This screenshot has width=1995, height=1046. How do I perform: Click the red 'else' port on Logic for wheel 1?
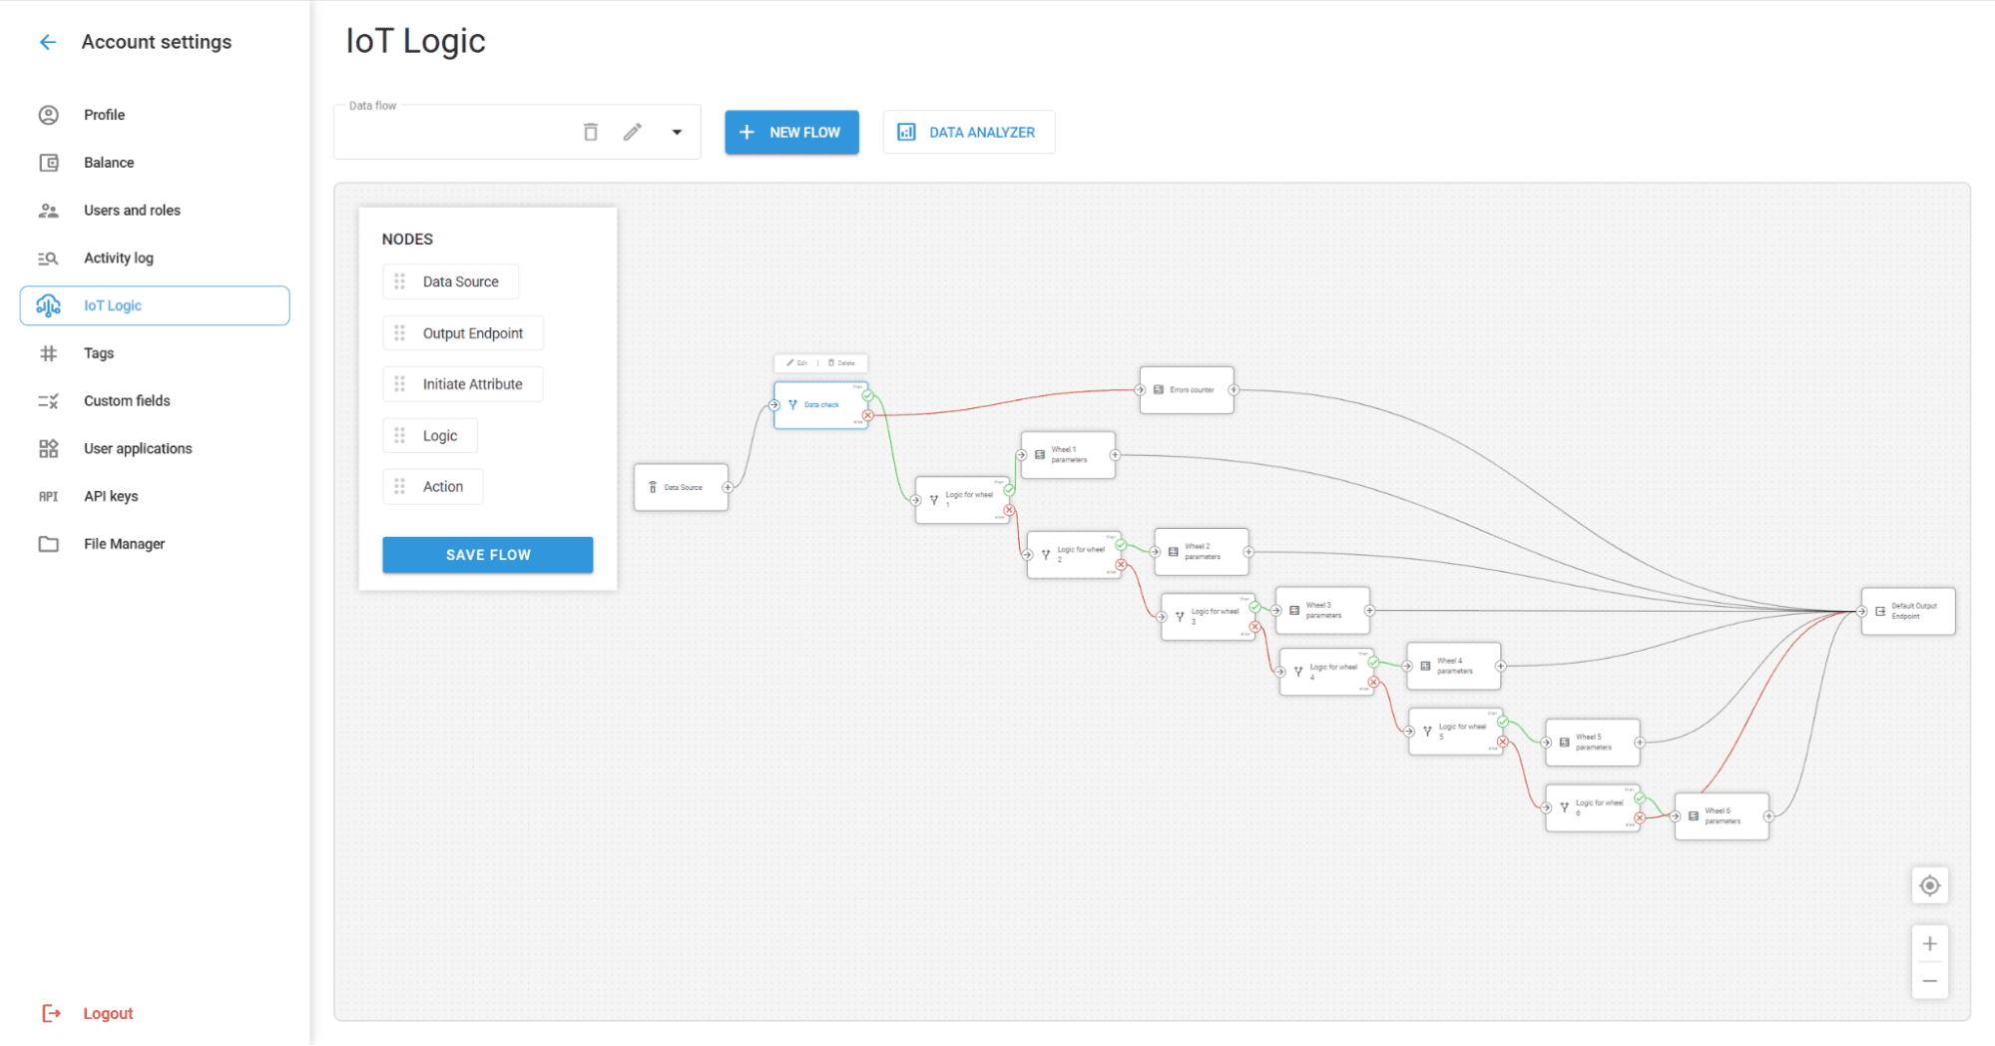click(1008, 510)
